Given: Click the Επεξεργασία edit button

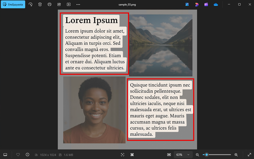Looking at the screenshot, I should click(x=13, y=4).
